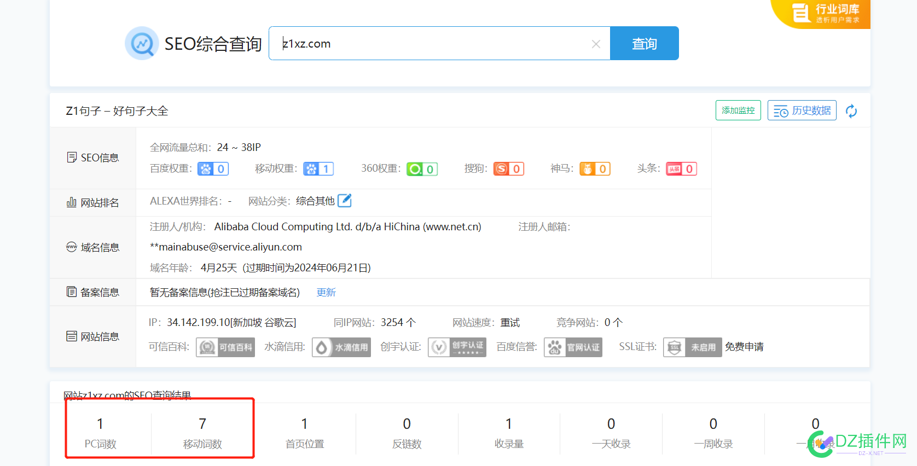The width and height of the screenshot is (917, 466).
Task: Open 历史数据 history button
Action: pyautogui.click(x=802, y=110)
